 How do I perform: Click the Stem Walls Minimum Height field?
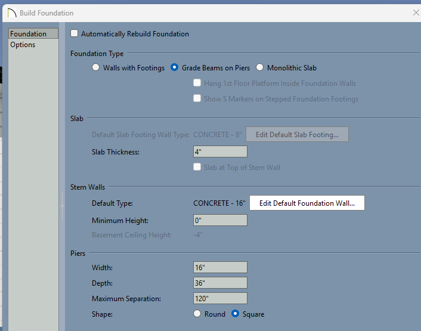point(220,221)
